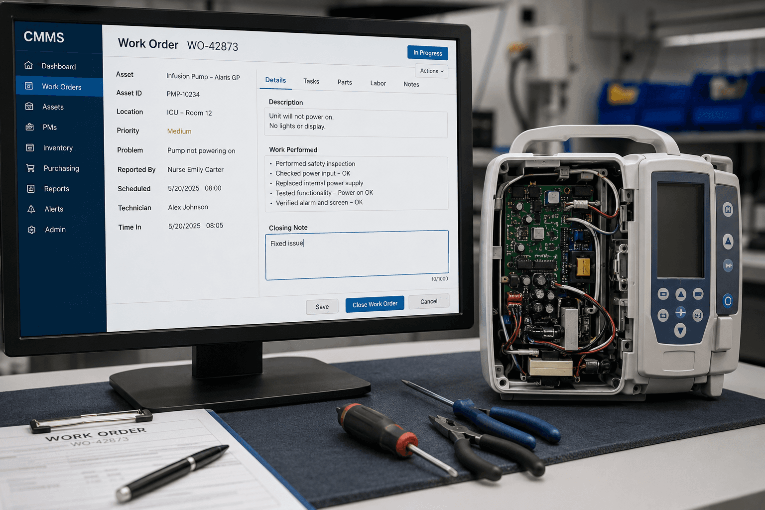The image size is (765, 510).
Task: Click the location value ICU – Room 12
Action: pos(189,113)
